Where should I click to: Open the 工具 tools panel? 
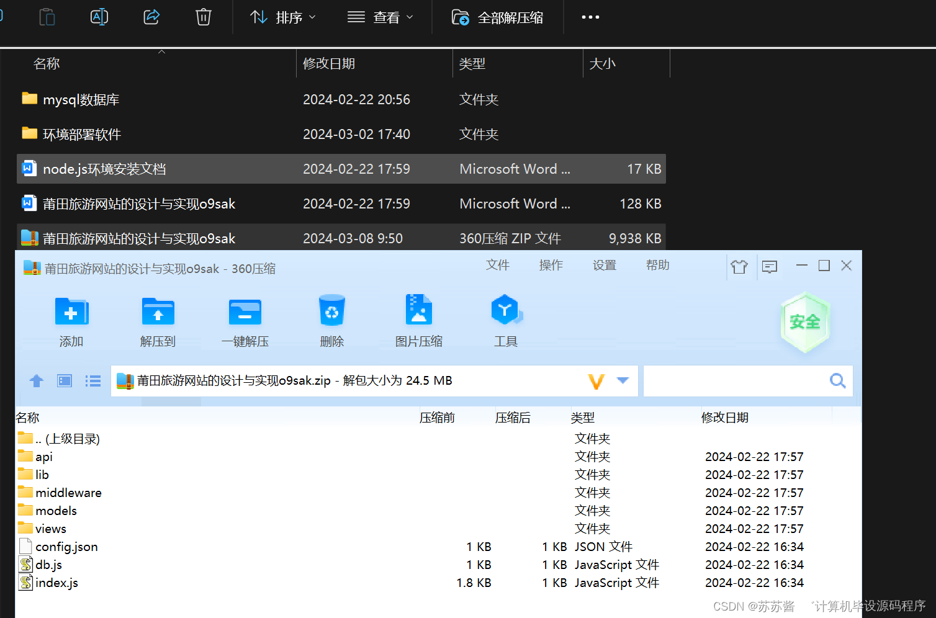[506, 320]
